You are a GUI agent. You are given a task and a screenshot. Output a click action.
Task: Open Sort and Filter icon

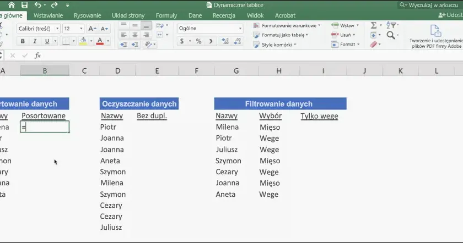tap(392, 25)
